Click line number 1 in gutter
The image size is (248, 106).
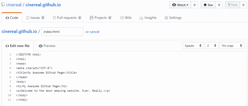tap(10, 55)
